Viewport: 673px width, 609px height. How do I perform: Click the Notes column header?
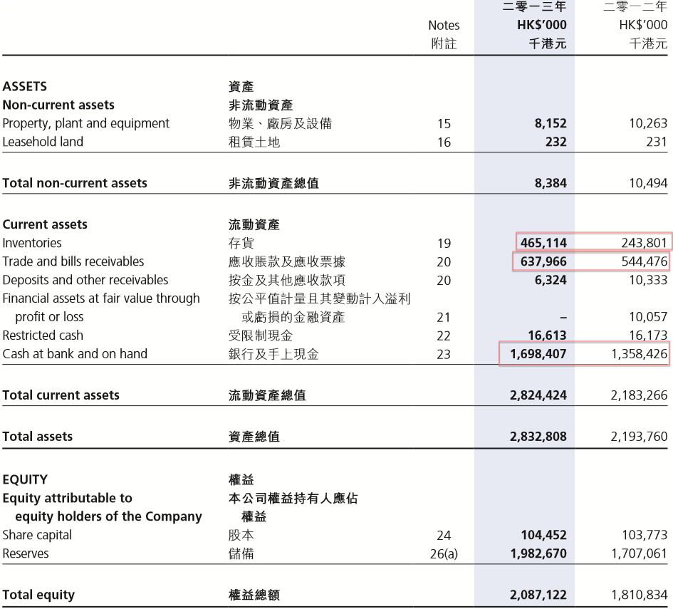[x=444, y=26]
